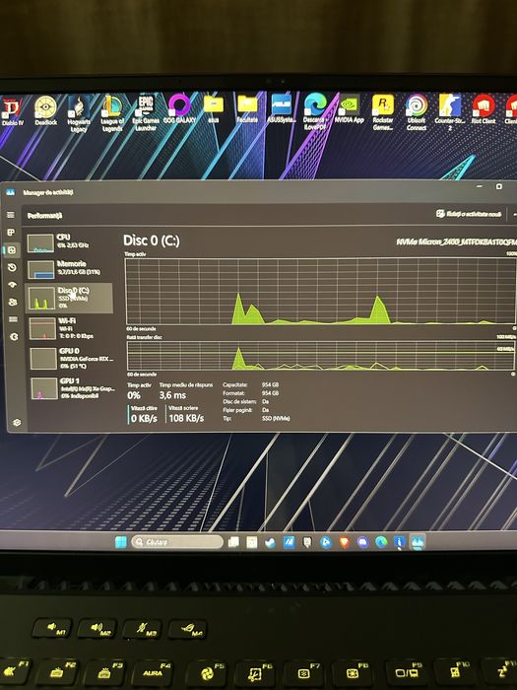This screenshot has width=517, height=690.
Task: Select the NVIDIA App desktop icon
Action: (349, 108)
